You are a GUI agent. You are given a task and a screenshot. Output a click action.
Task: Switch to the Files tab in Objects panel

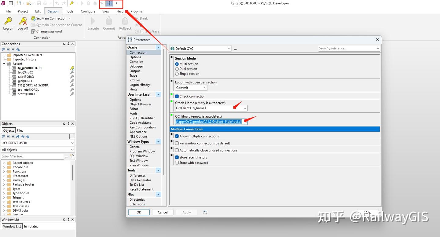coord(20,130)
